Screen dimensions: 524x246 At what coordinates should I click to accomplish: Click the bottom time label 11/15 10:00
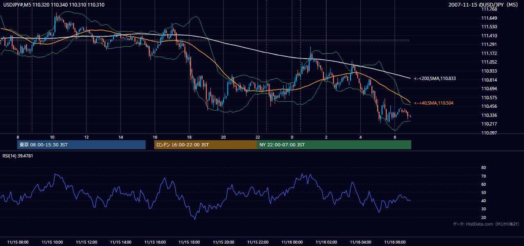pyautogui.click(x=52, y=242)
